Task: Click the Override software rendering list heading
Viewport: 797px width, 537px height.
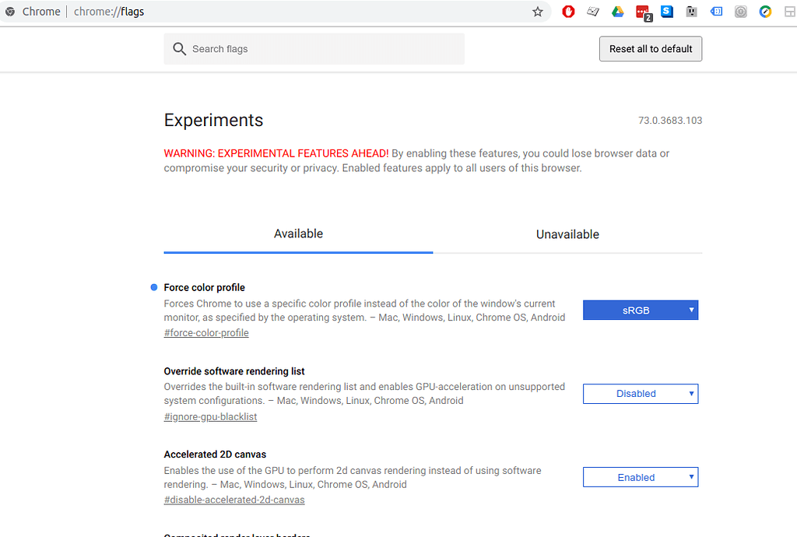Action: coord(234,371)
